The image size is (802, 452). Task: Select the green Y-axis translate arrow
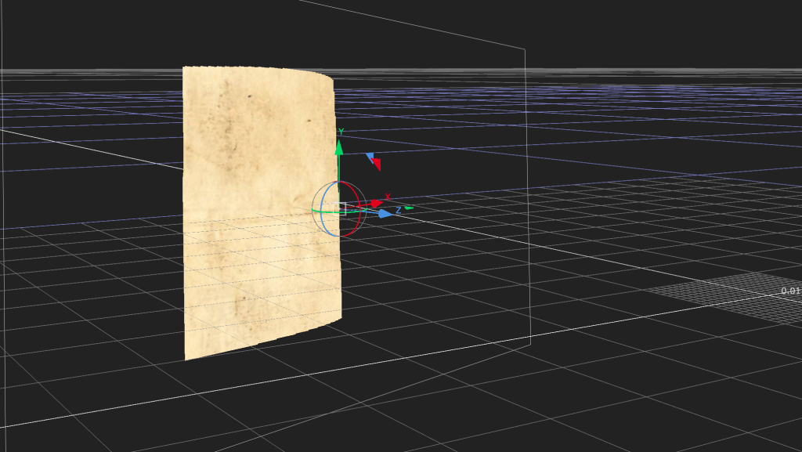(338, 148)
